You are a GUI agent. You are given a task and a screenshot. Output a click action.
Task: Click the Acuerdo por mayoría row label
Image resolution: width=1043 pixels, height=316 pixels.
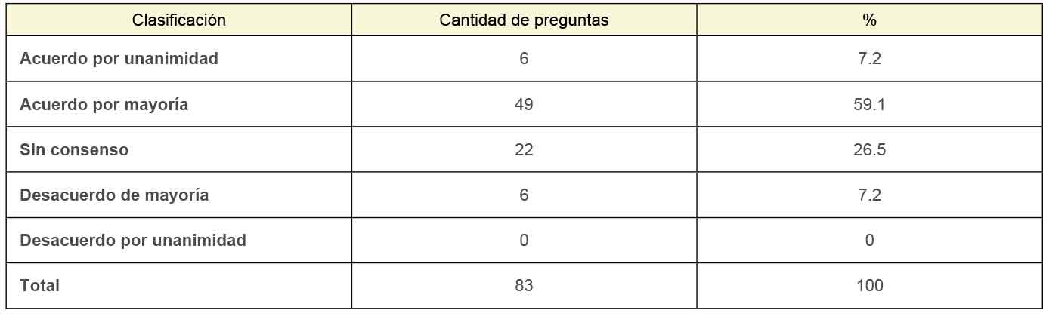[x=104, y=105]
